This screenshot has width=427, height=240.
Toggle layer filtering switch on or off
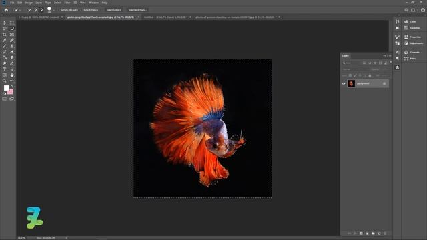[391, 62]
